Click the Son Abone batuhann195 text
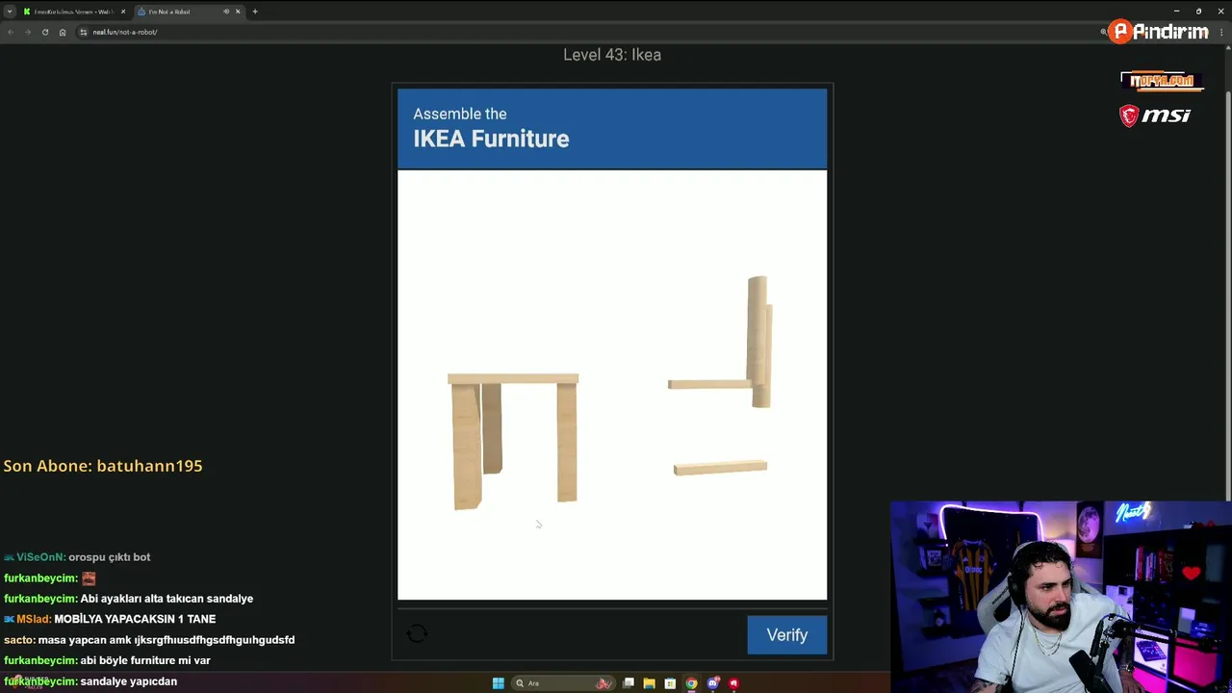The width and height of the screenshot is (1232, 693). pyautogui.click(x=103, y=466)
